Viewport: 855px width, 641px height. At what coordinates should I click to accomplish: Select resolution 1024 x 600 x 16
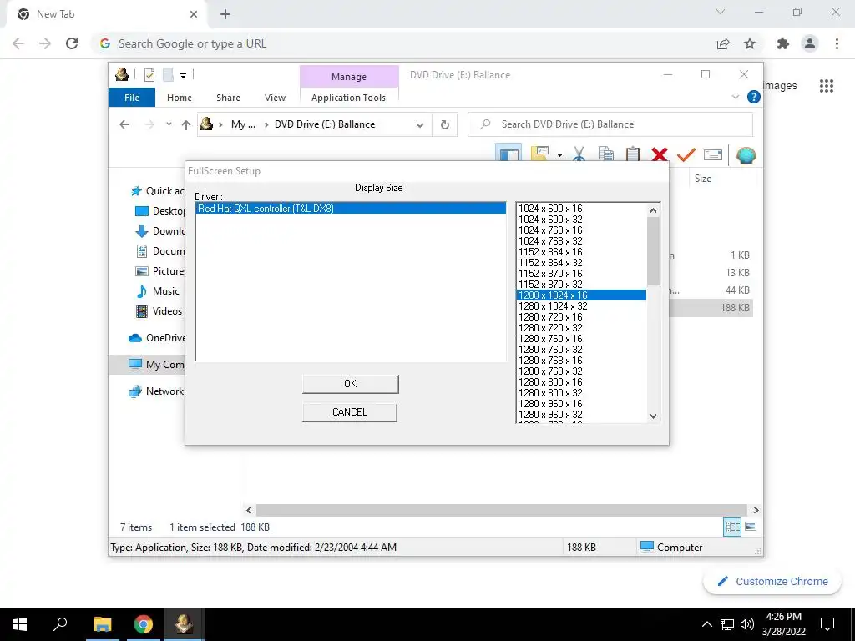click(x=581, y=208)
